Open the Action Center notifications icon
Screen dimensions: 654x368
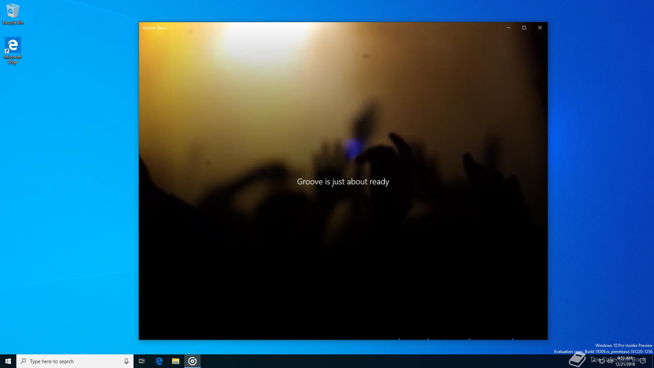pyautogui.click(x=643, y=361)
